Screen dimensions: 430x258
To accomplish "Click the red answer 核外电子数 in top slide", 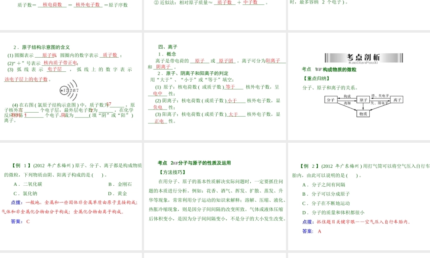I will 88,5.
